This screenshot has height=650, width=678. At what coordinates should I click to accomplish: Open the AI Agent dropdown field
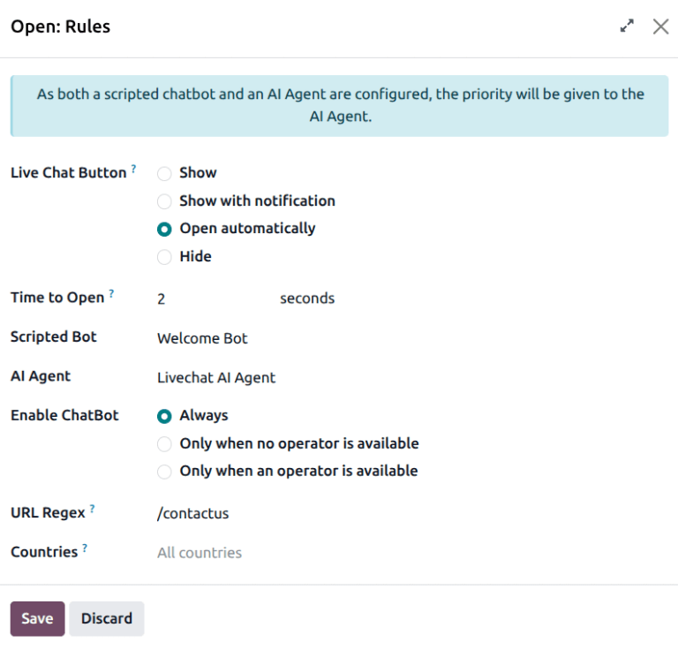[x=265, y=378]
